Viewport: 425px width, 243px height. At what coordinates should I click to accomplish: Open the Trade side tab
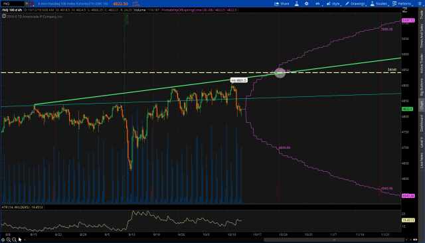422,15
